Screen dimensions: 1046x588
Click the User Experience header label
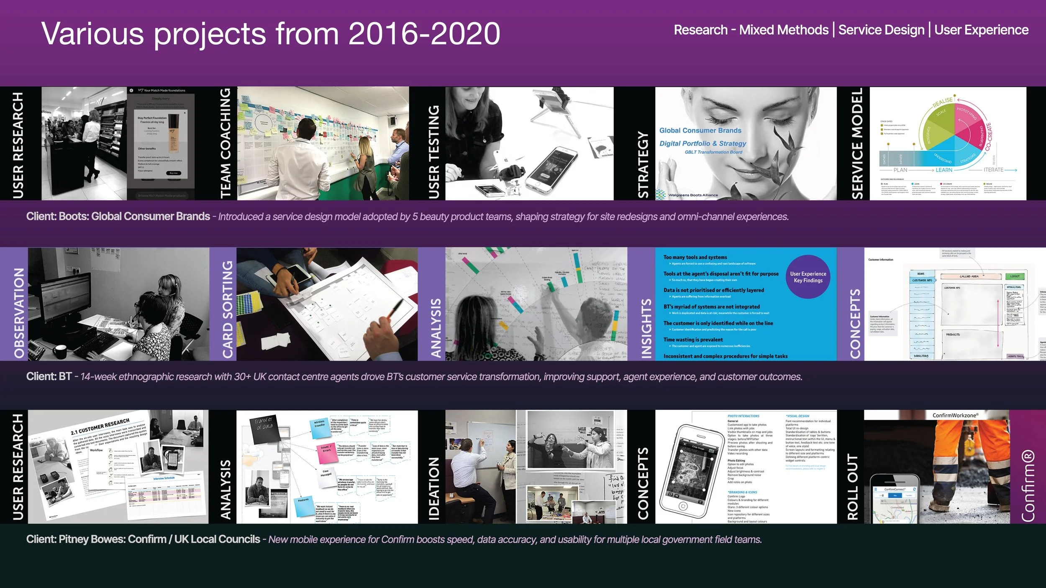click(x=981, y=30)
